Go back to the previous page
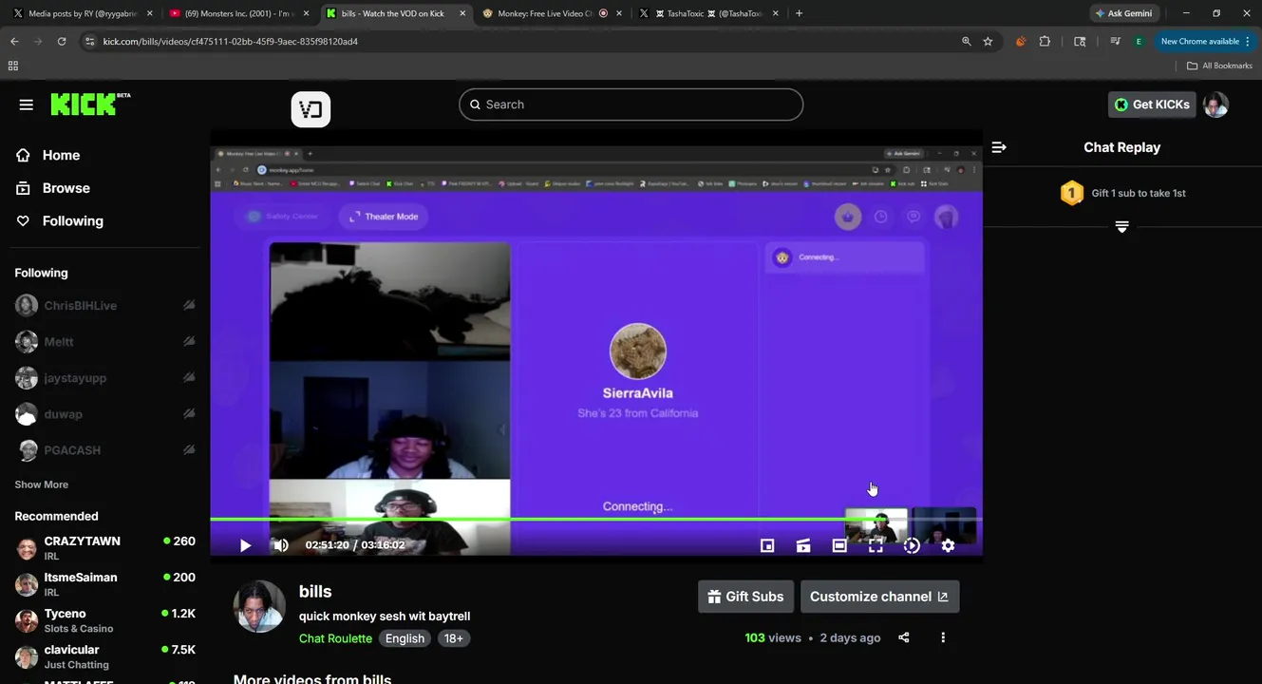This screenshot has width=1262, height=684. tap(14, 41)
